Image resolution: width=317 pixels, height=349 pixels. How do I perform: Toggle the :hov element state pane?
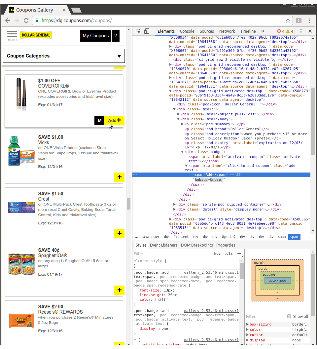pos(216,253)
